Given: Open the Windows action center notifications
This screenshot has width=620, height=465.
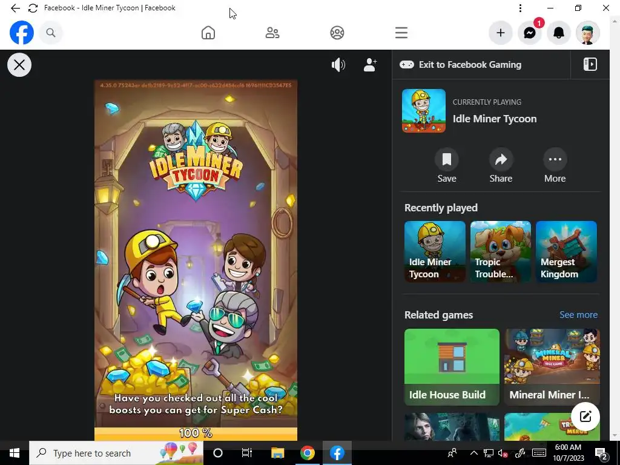Looking at the screenshot, I should coord(601,453).
